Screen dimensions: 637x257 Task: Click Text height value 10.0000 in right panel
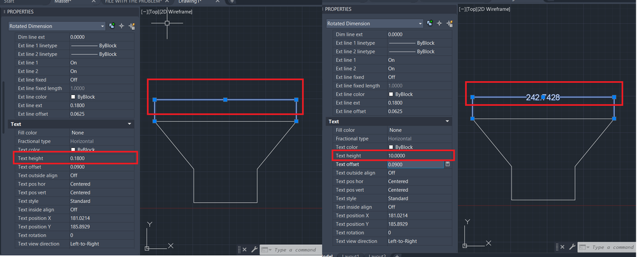coord(397,156)
